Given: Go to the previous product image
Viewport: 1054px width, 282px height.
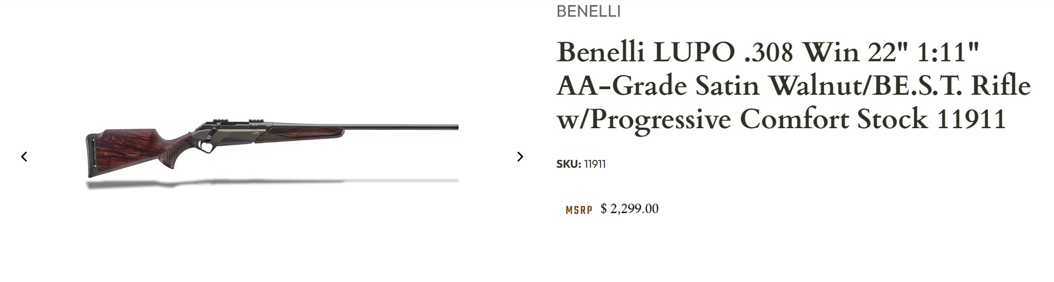Looking at the screenshot, I should [24, 157].
